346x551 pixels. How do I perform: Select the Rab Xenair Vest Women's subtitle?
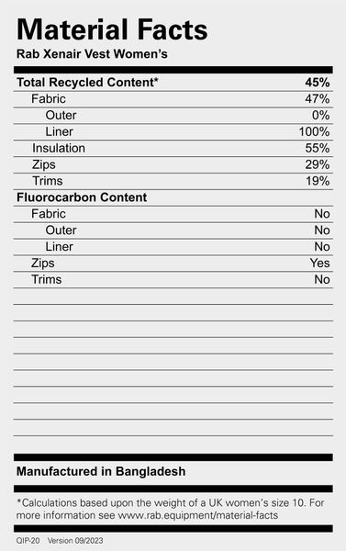point(92,54)
